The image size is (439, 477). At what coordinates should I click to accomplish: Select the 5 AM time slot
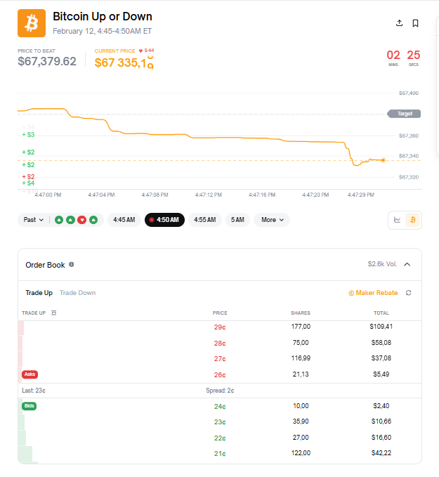coord(237,220)
